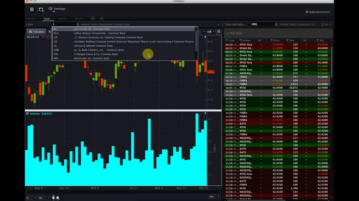359x201 pixels.
Task: Open the 'last' price type dropdown
Action: coord(215,197)
